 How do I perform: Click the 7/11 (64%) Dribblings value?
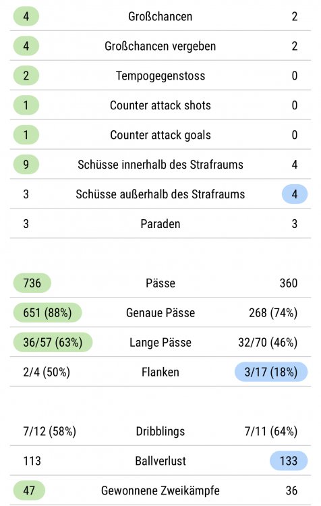click(271, 432)
